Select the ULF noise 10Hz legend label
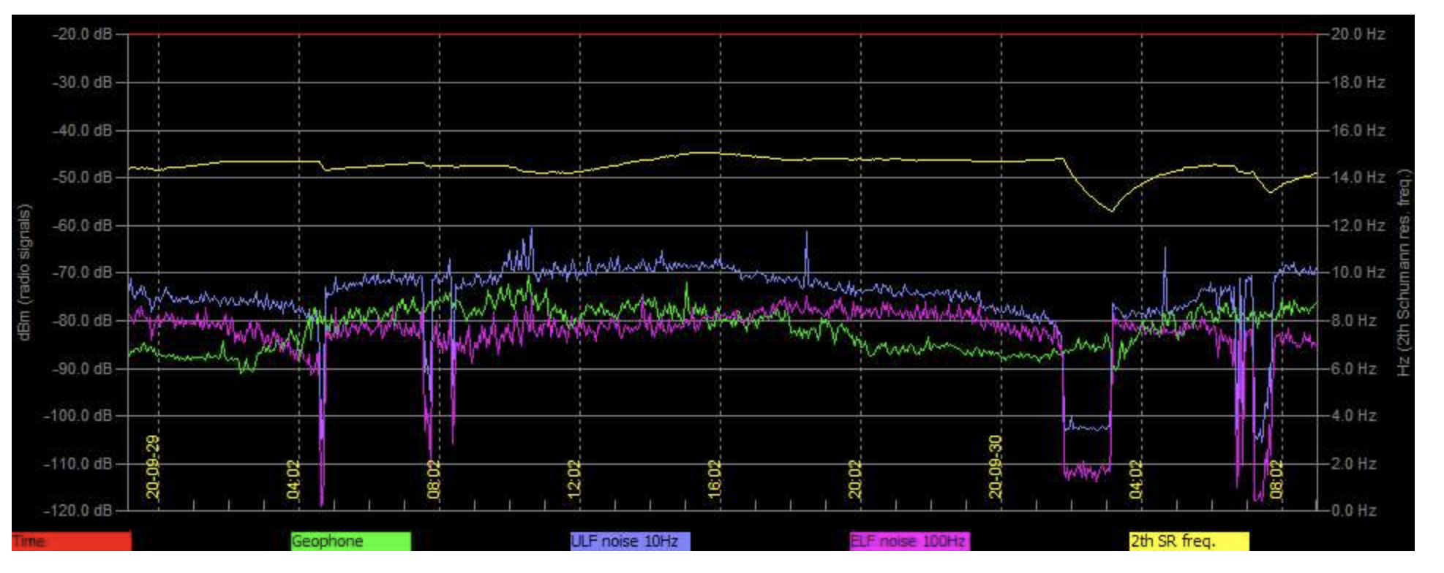Image resolution: width=1444 pixels, height=573 pixels. pos(629,542)
